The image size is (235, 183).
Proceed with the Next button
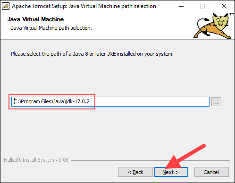(x=171, y=172)
